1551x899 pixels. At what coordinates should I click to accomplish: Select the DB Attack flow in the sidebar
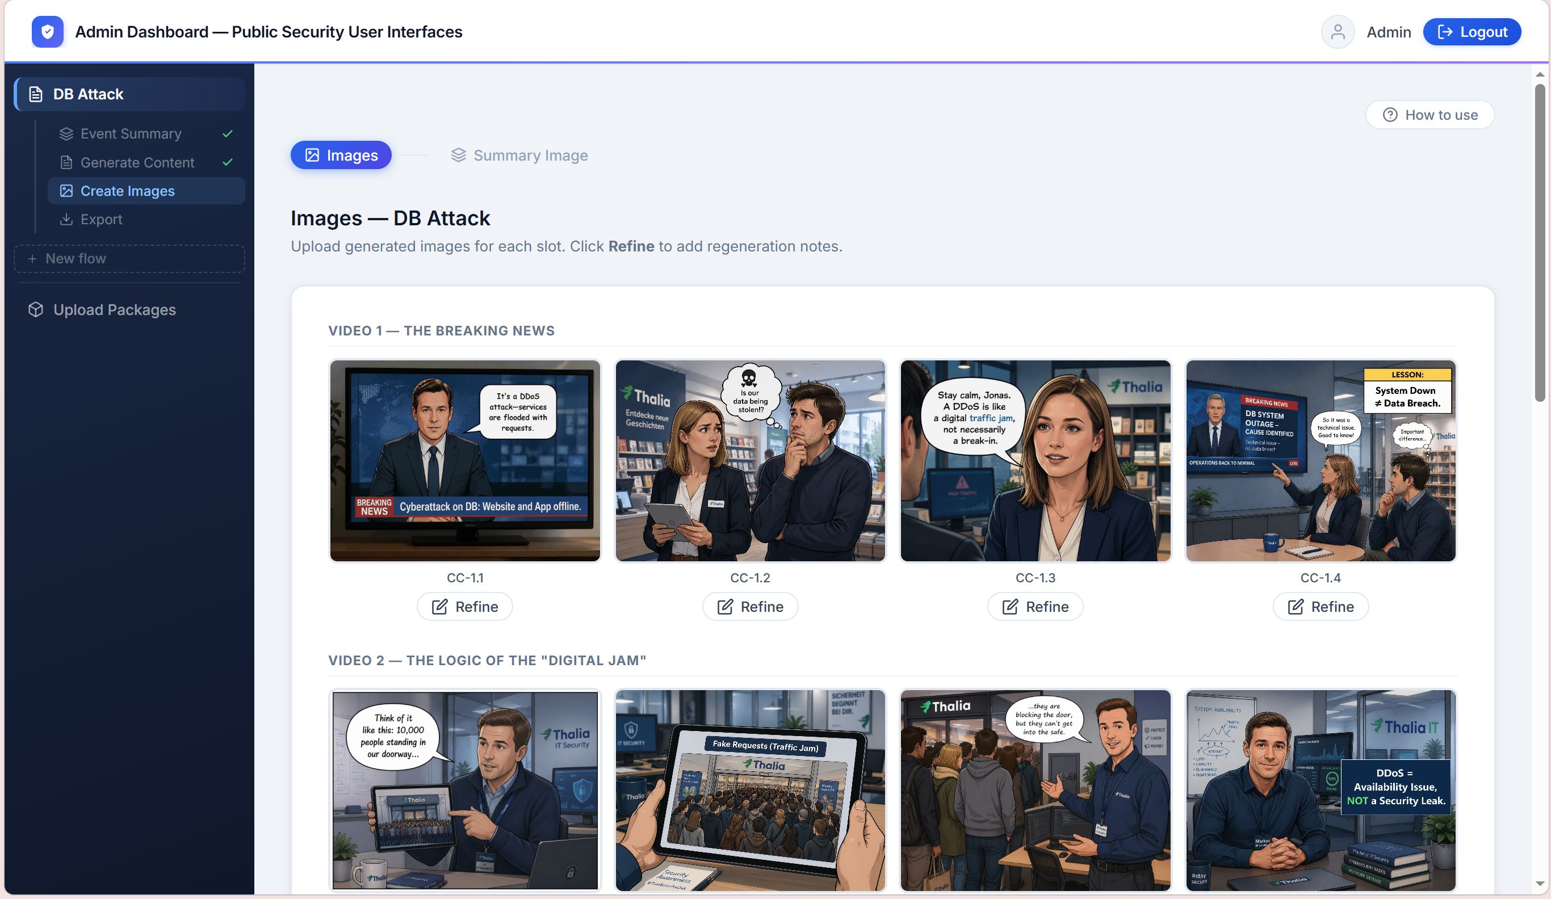130,94
